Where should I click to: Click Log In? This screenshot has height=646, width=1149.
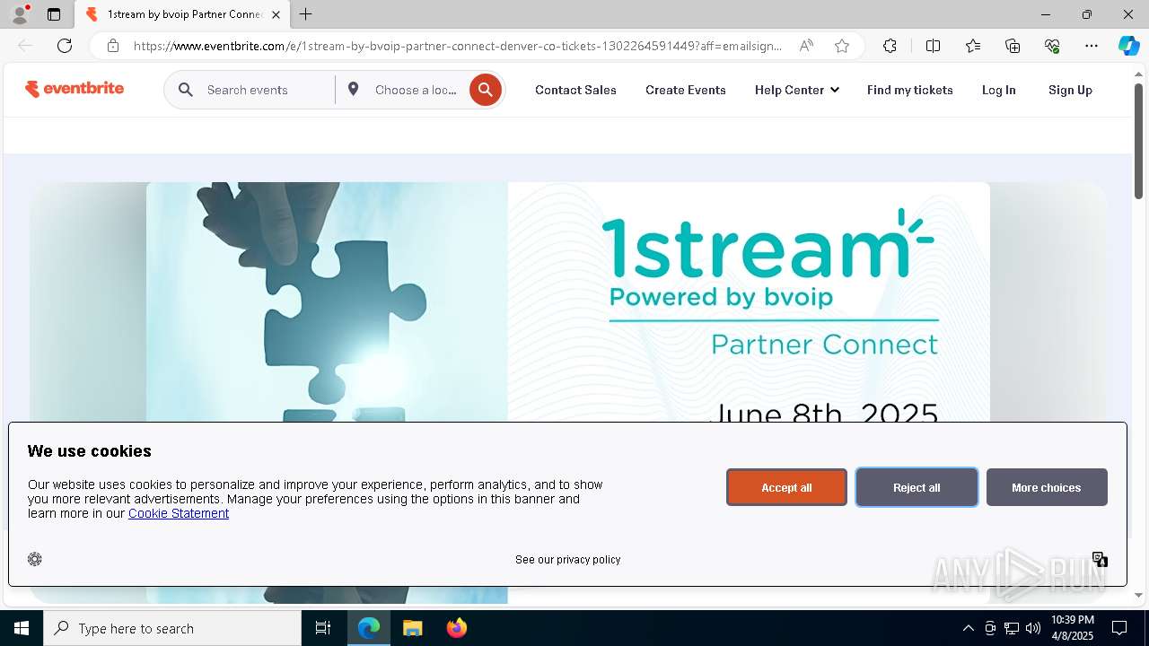[x=998, y=90]
